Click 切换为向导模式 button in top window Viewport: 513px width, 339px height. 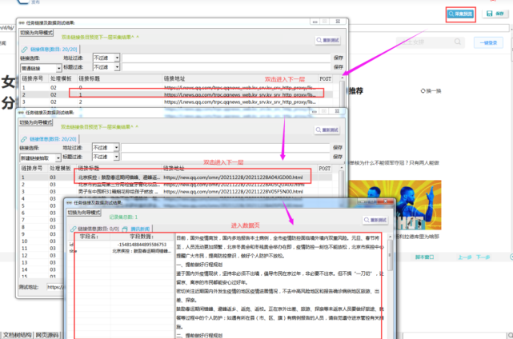click(x=36, y=33)
